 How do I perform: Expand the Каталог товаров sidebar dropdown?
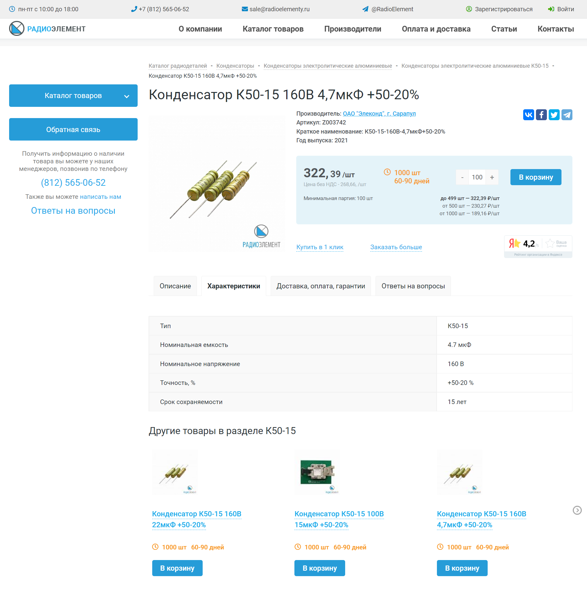[x=73, y=96]
